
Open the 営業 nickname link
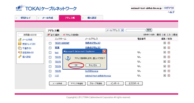click(x=57, y=48)
